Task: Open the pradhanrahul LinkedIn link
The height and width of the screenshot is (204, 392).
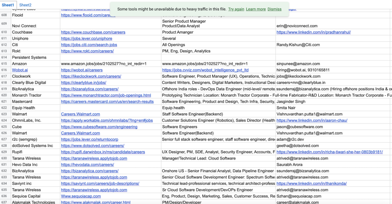Action: (314, 32)
